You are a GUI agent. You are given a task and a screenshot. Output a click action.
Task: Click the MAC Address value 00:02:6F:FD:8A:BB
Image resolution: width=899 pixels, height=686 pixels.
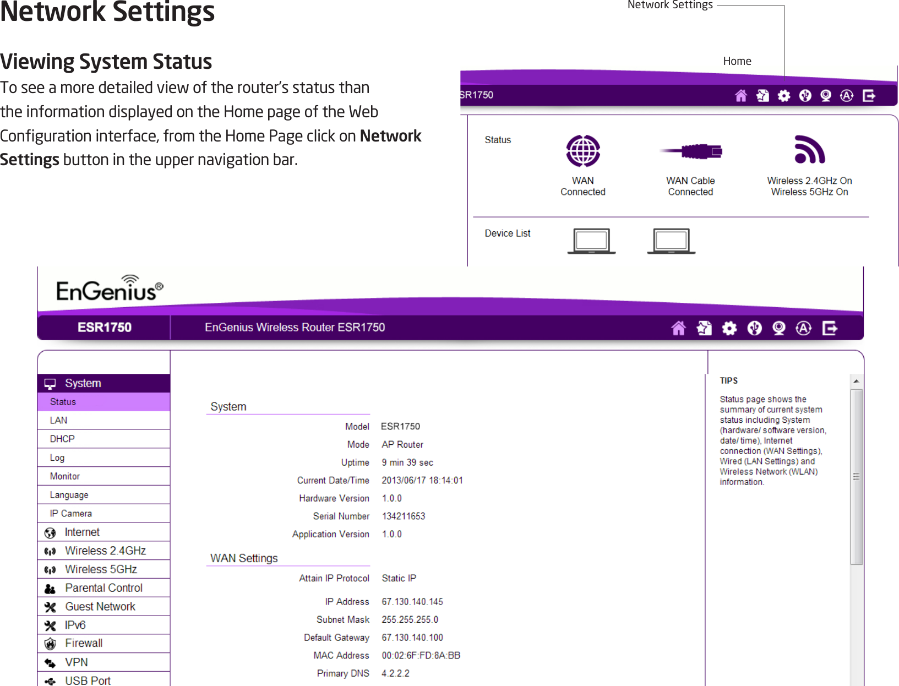click(x=421, y=656)
